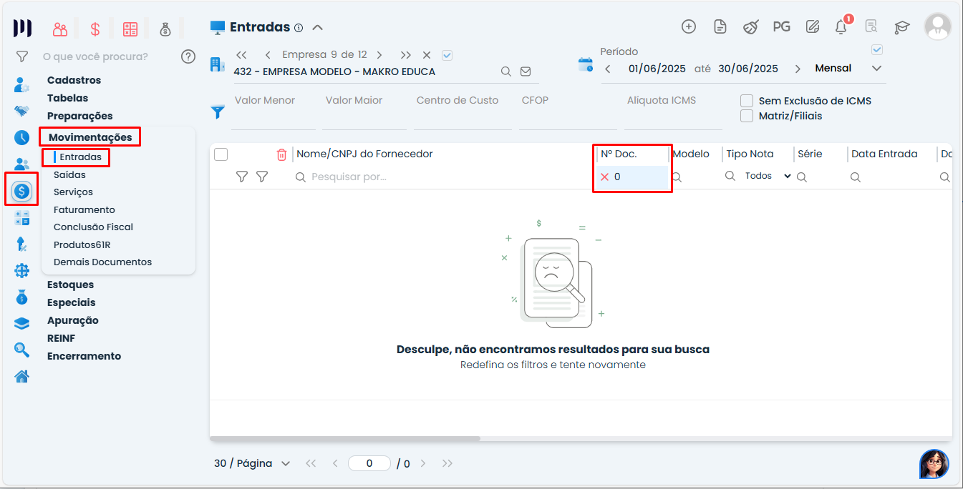Click the people icon in the top sidebar
Image resolution: width=963 pixels, height=489 pixels.
60,29
